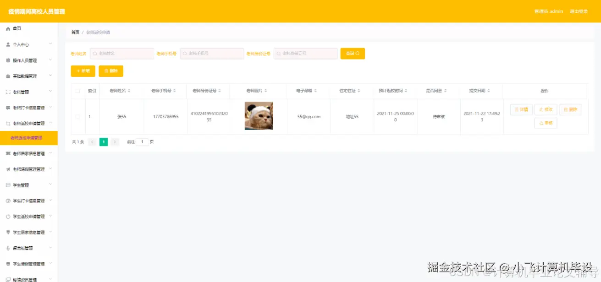Click the 删除 button in row 张55
The width and height of the screenshot is (601, 282).
(570, 110)
